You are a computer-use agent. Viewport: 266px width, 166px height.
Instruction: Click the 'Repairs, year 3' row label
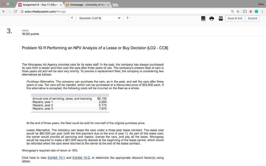[x=43, y=109]
